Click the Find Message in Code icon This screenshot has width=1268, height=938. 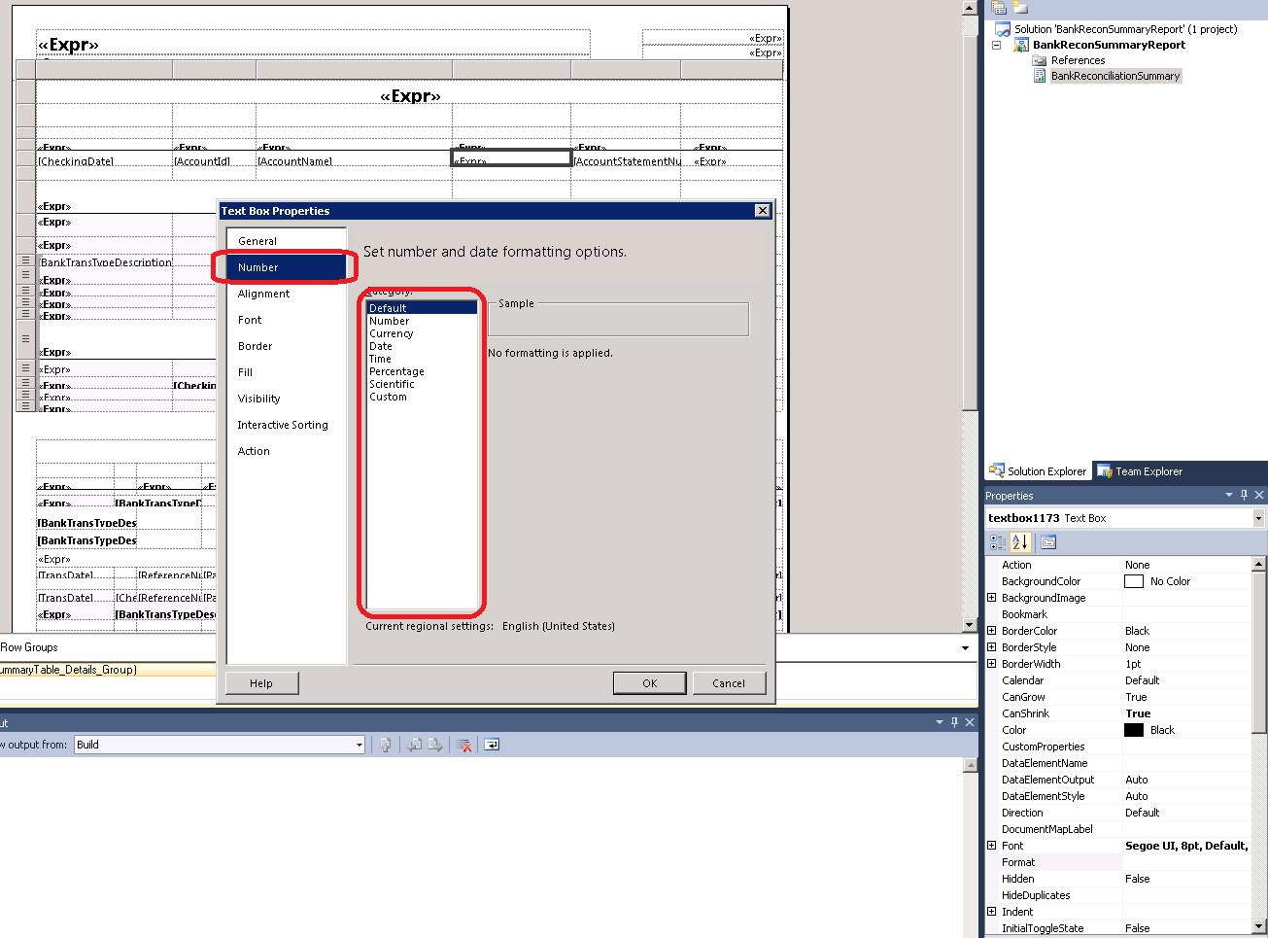386,745
